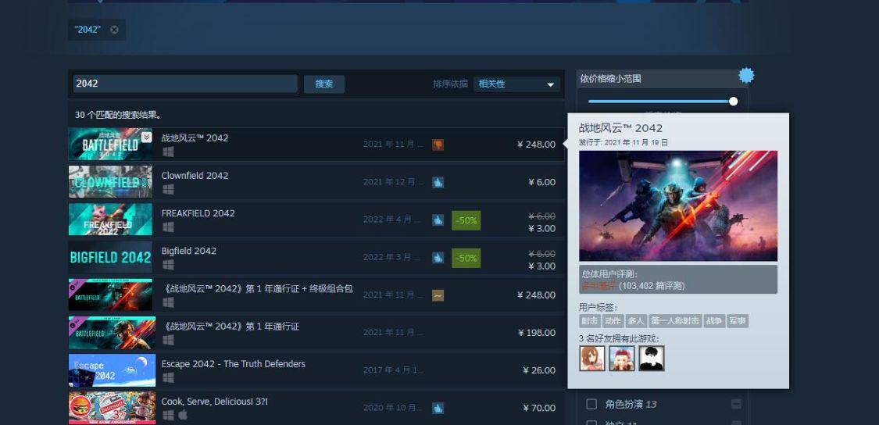
Task: Click the thumbs-up review icon for FREAKFIELD 2042
Action: pyautogui.click(x=438, y=220)
